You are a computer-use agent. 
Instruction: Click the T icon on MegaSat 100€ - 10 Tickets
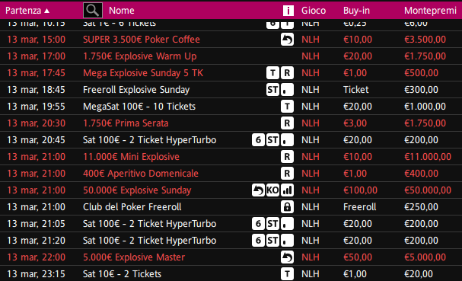point(287,107)
